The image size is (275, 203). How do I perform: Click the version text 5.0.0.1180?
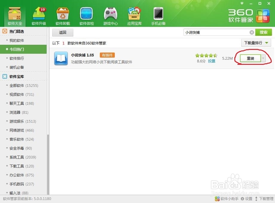point(42,199)
